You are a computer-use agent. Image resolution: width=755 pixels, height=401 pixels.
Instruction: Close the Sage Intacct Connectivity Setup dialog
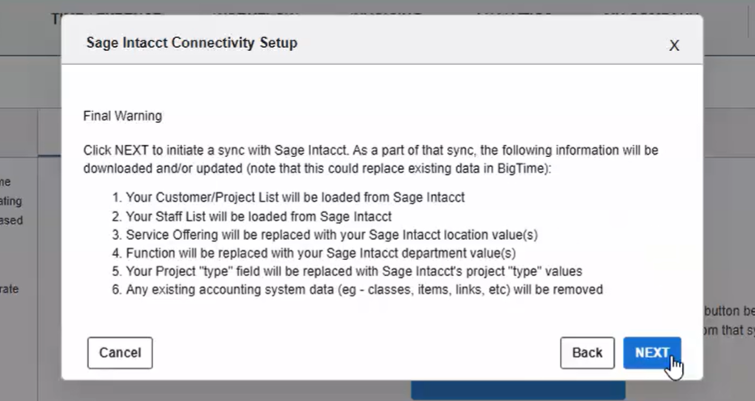(673, 45)
